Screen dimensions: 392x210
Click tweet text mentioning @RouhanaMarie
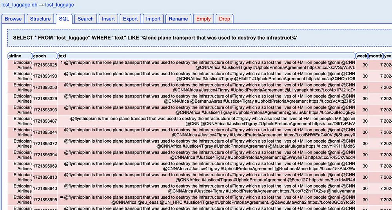[x=207, y=166]
